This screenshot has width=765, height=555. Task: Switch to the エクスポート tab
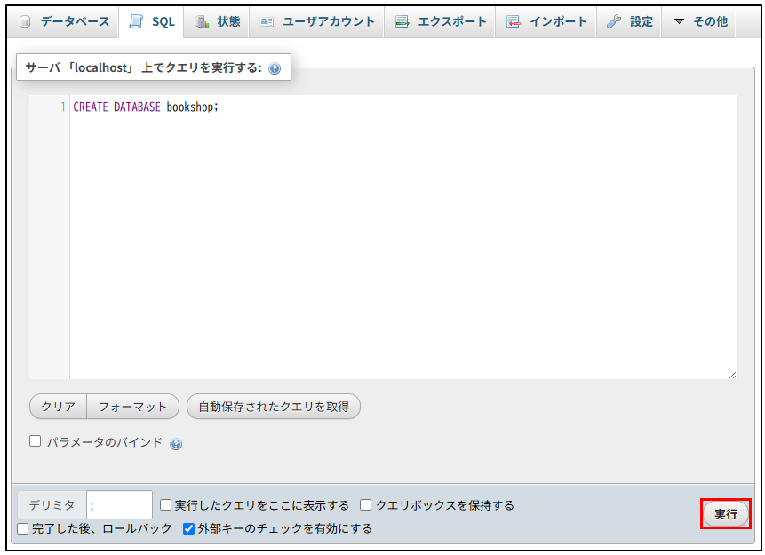441,22
